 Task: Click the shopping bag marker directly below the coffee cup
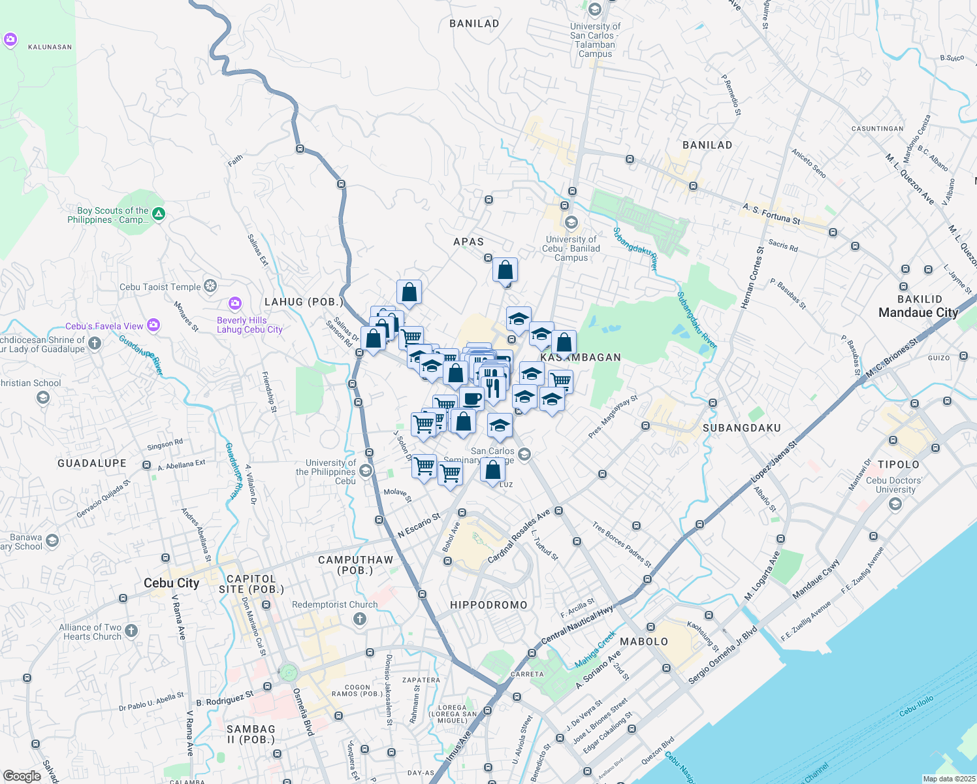[x=464, y=422]
